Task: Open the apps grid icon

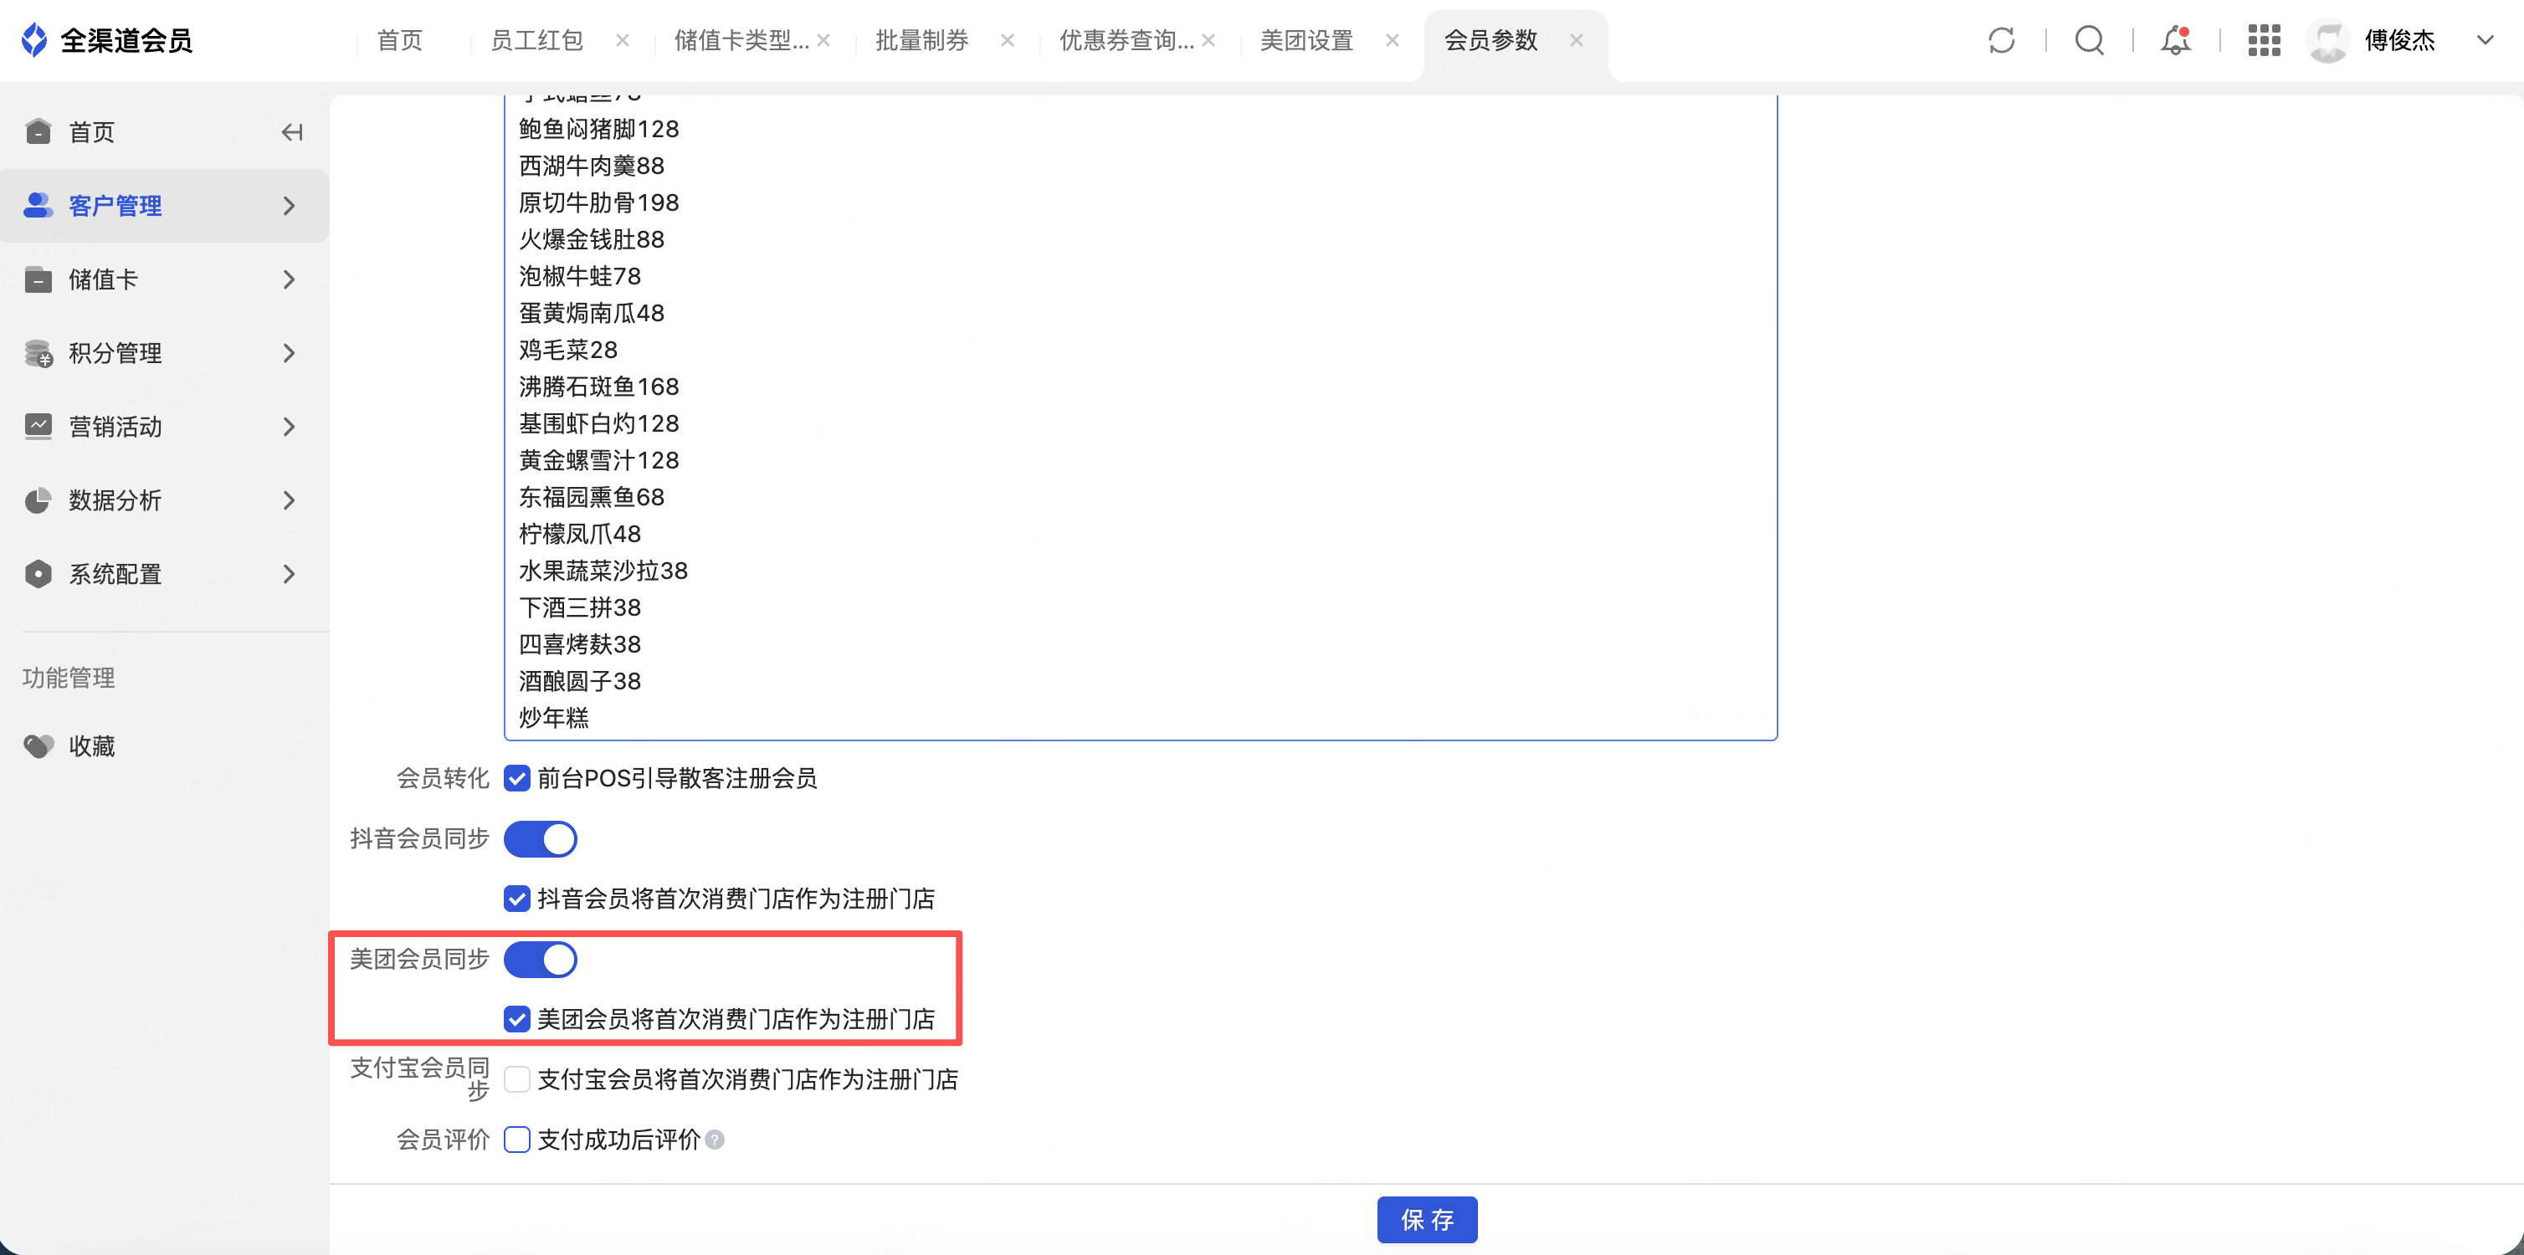Action: pos(2264,40)
